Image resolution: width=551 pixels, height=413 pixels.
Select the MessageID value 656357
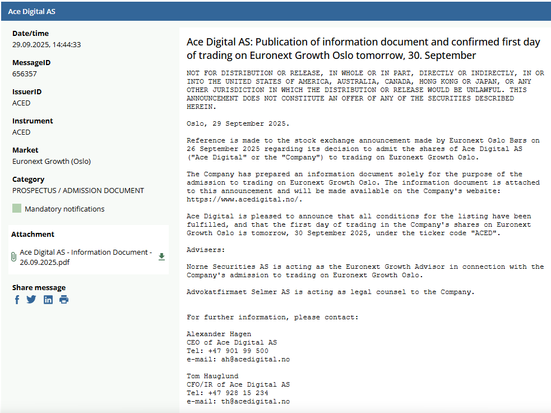click(x=25, y=74)
